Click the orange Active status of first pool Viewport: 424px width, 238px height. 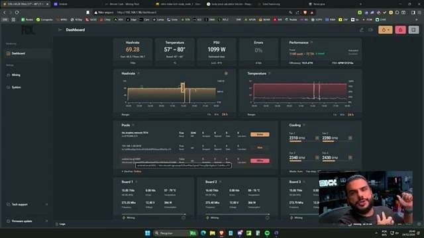point(260,134)
